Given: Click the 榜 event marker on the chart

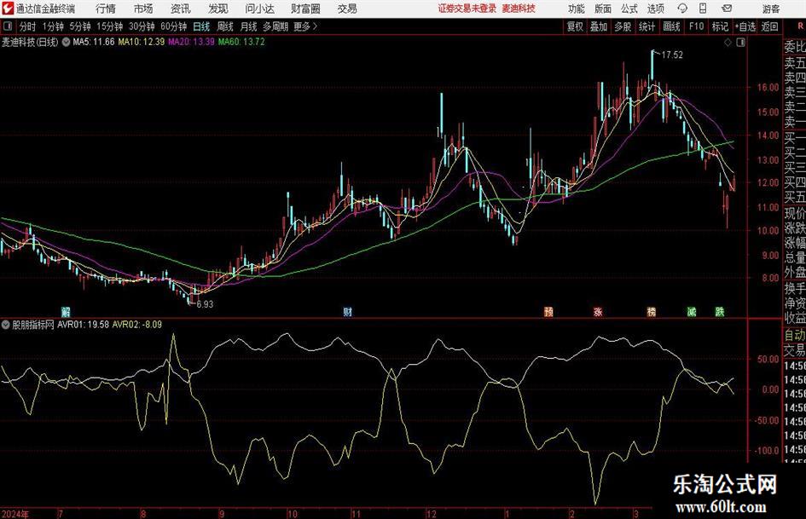Looking at the screenshot, I should pyautogui.click(x=652, y=312).
